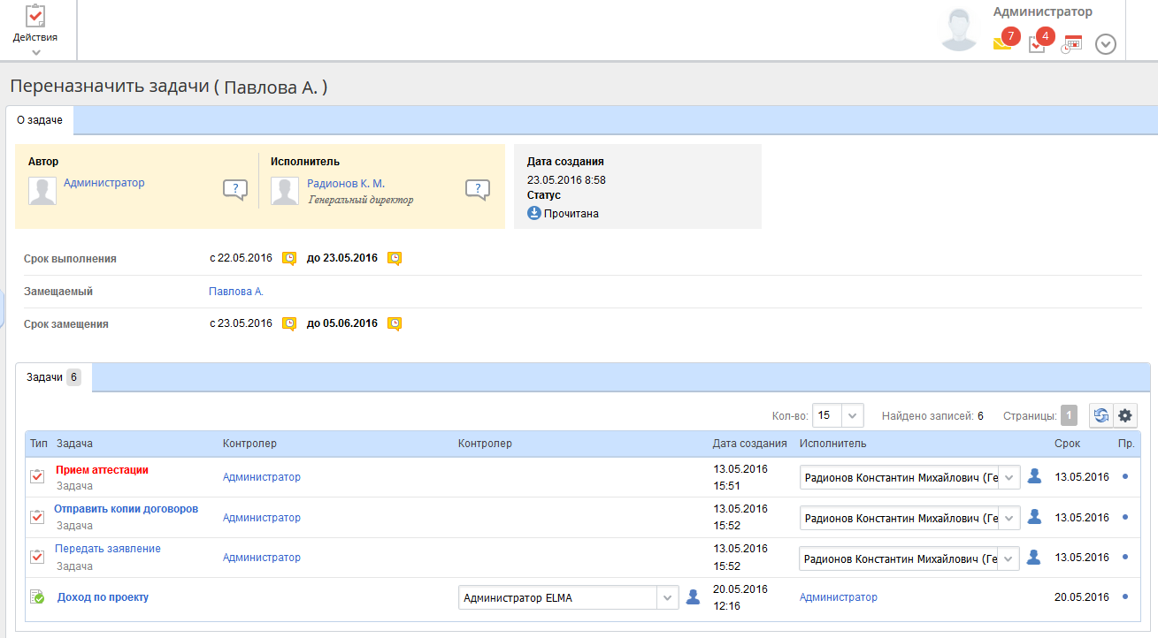The image size is (1158, 638).
Task: Ask question to author Администратор icon
Action: coord(234,189)
